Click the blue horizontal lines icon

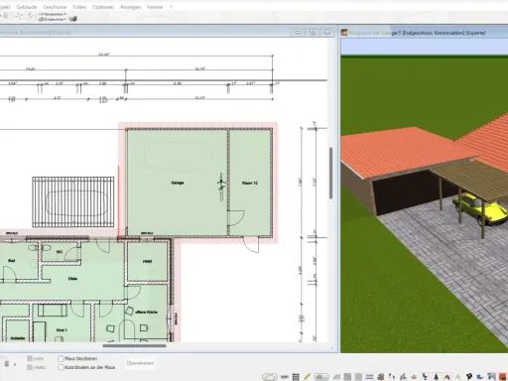click(369, 377)
